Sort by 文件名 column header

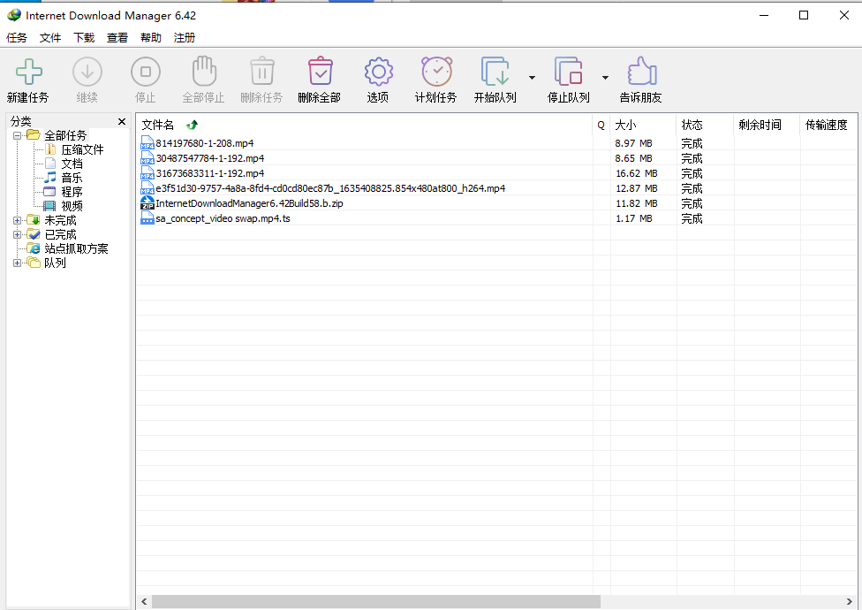point(364,125)
